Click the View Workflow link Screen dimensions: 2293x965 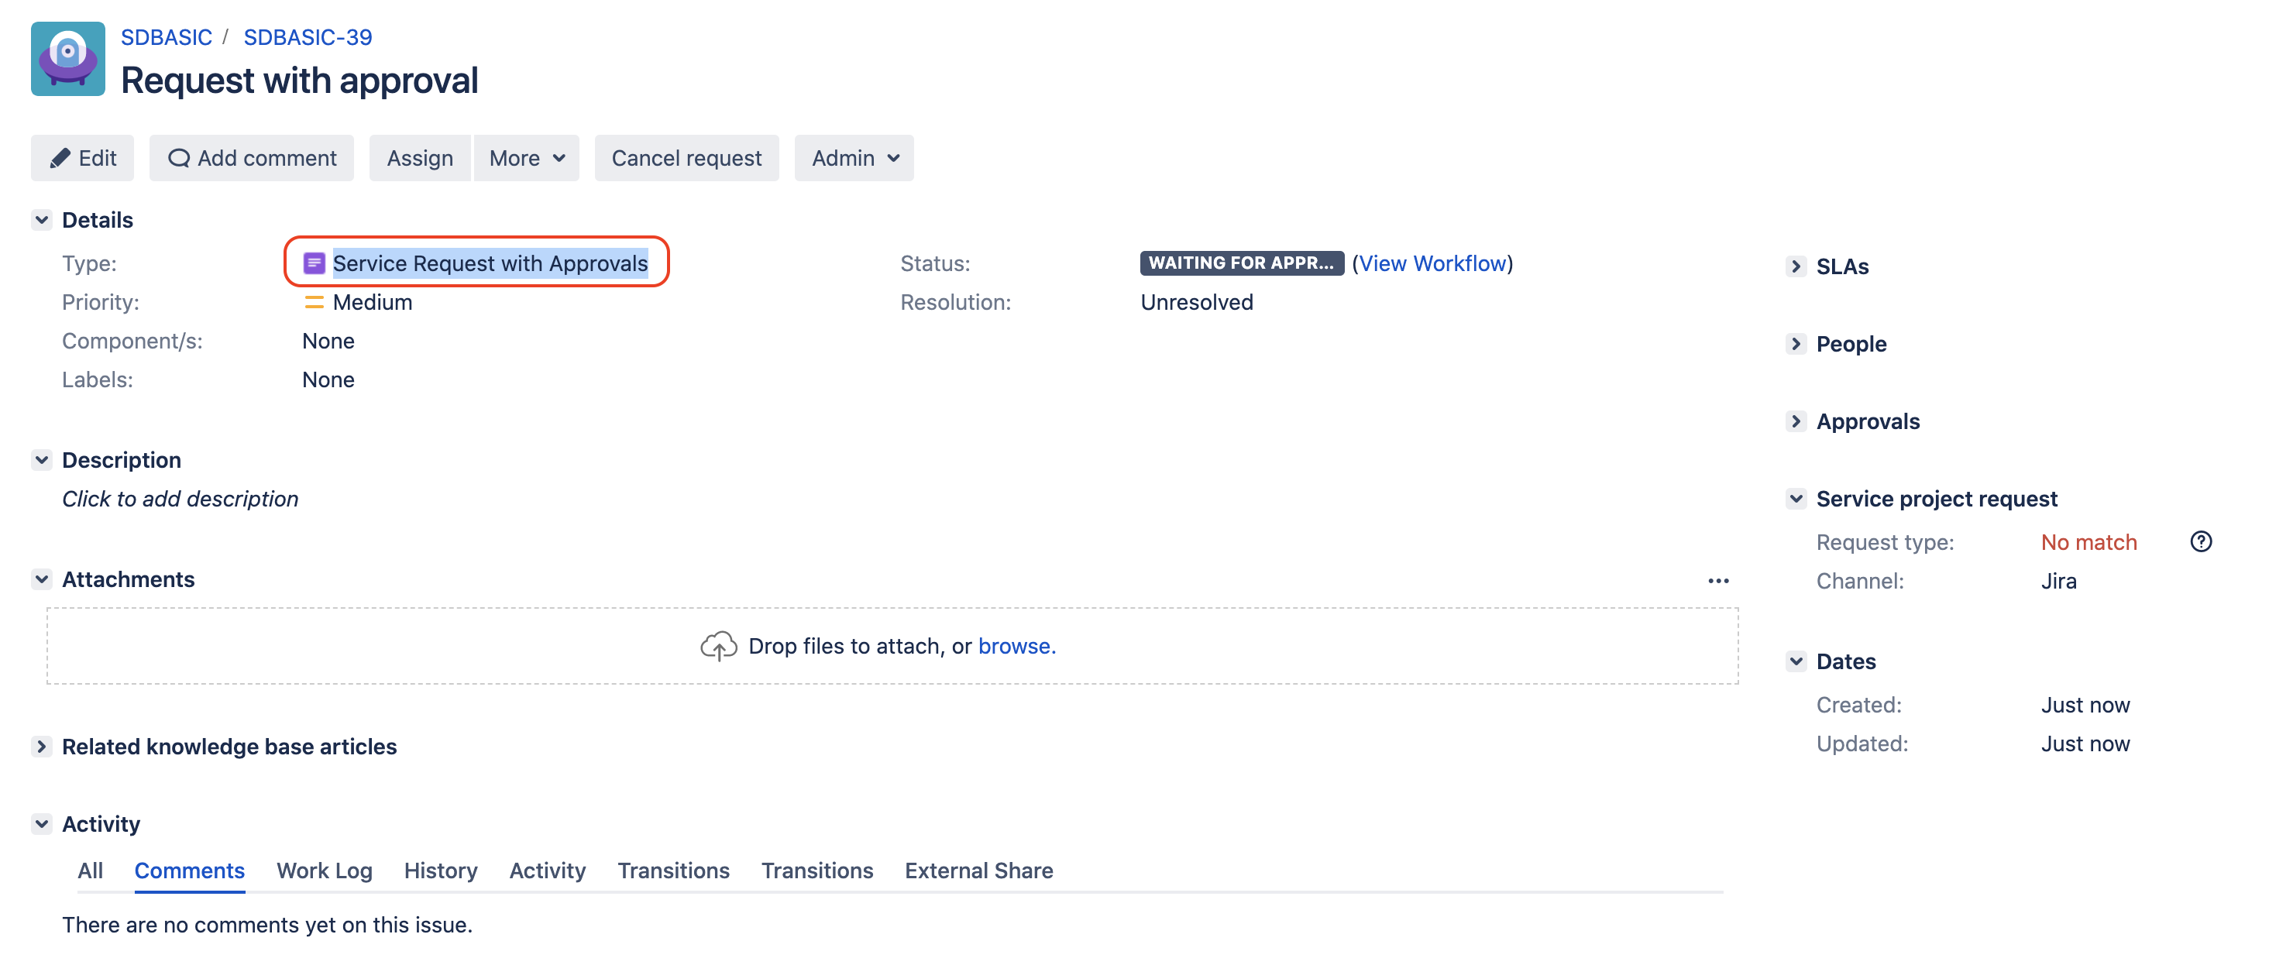click(x=1432, y=263)
